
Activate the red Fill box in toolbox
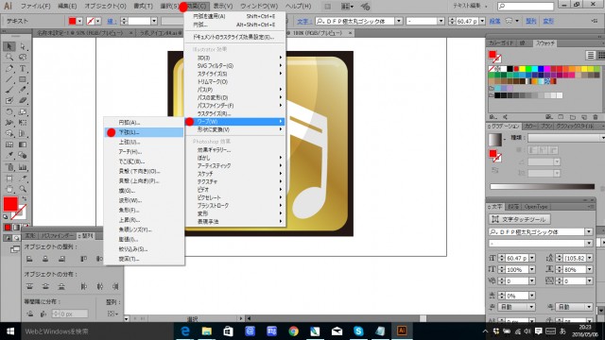click(x=10, y=204)
